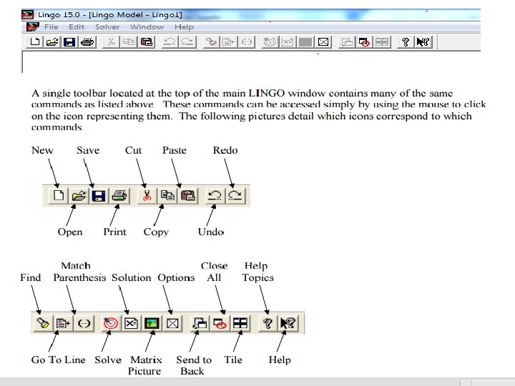Click the Save floppy icon in the Lingo window toolbar

(x=69, y=42)
